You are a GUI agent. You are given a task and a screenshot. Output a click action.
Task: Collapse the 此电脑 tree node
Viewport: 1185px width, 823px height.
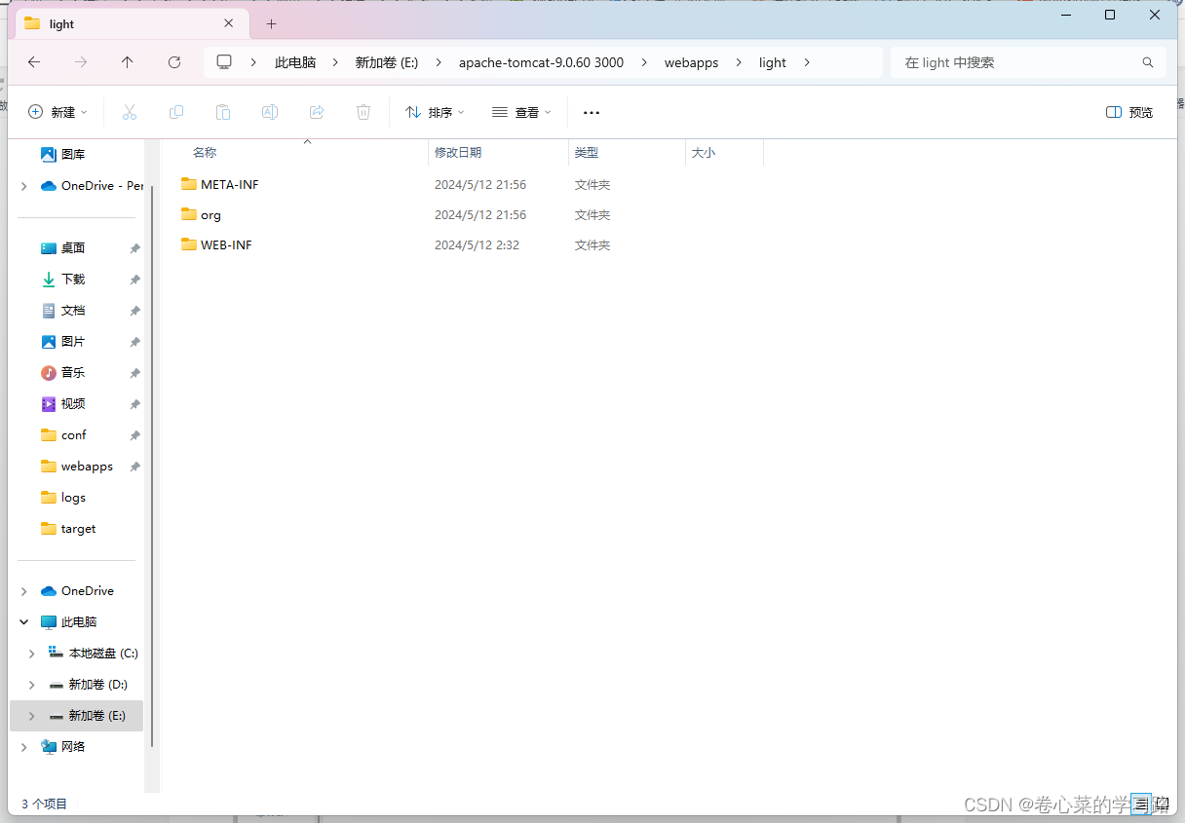(x=24, y=622)
